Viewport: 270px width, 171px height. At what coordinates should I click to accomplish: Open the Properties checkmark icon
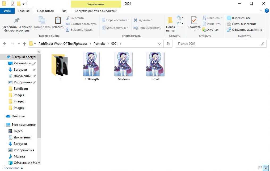pos(194,21)
